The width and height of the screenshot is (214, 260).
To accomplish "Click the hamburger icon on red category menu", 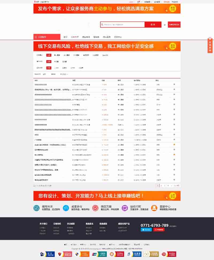I will coord(36,37).
